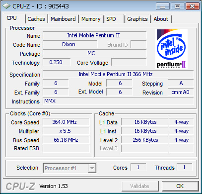Click the OK button
202x194 pixels.
[180, 186]
